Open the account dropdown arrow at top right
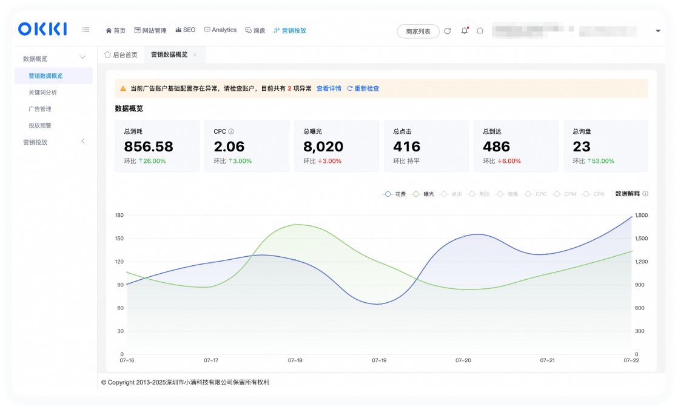Screen dimensions: 678x410 point(657,31)
